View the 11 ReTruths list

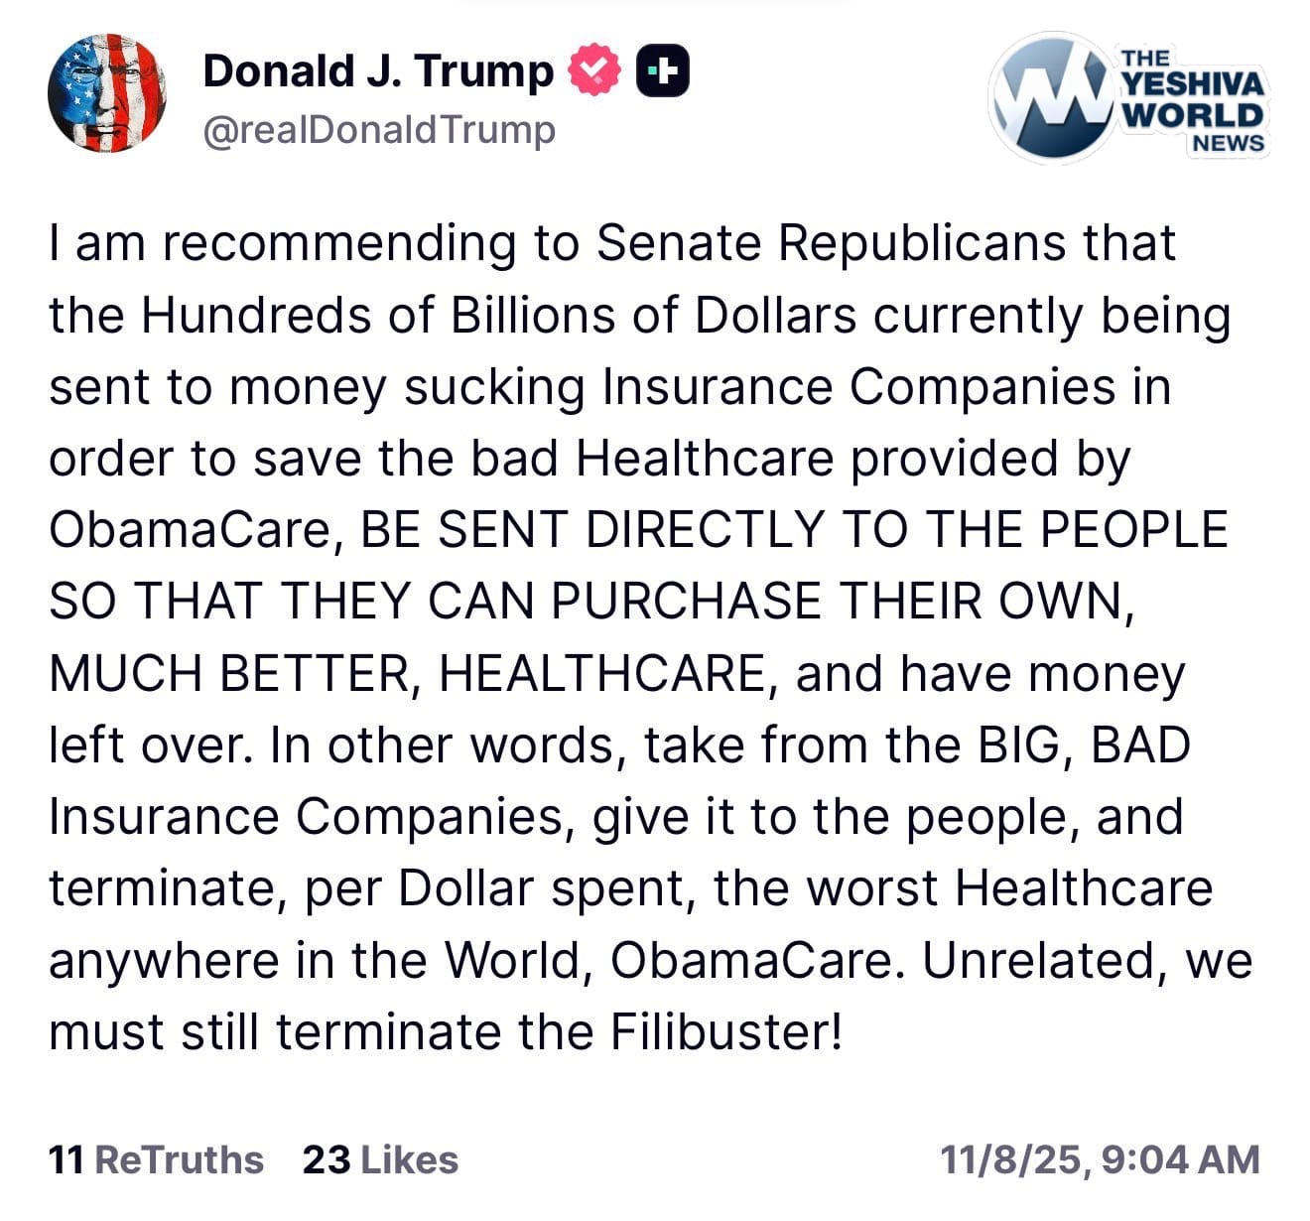pos(156,1159)
